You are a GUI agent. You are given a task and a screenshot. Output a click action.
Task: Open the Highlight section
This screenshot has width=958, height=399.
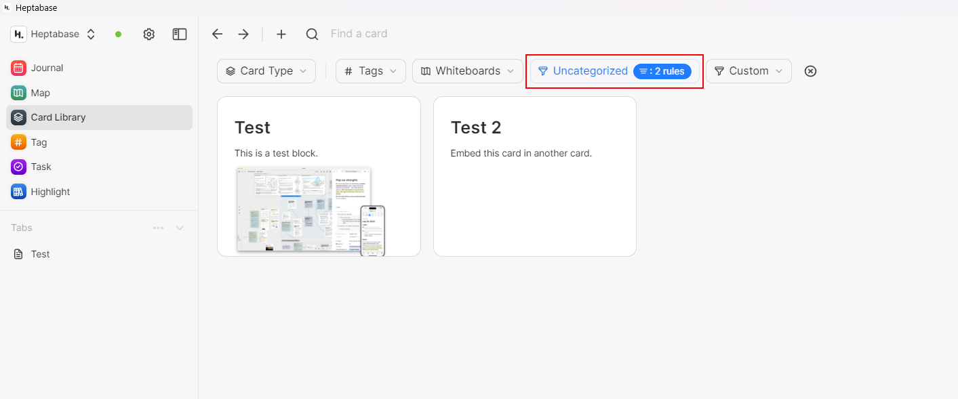coord(50,192)
